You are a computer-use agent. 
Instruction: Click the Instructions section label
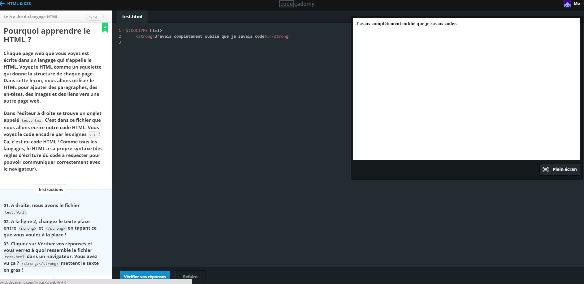pos(51,189)
